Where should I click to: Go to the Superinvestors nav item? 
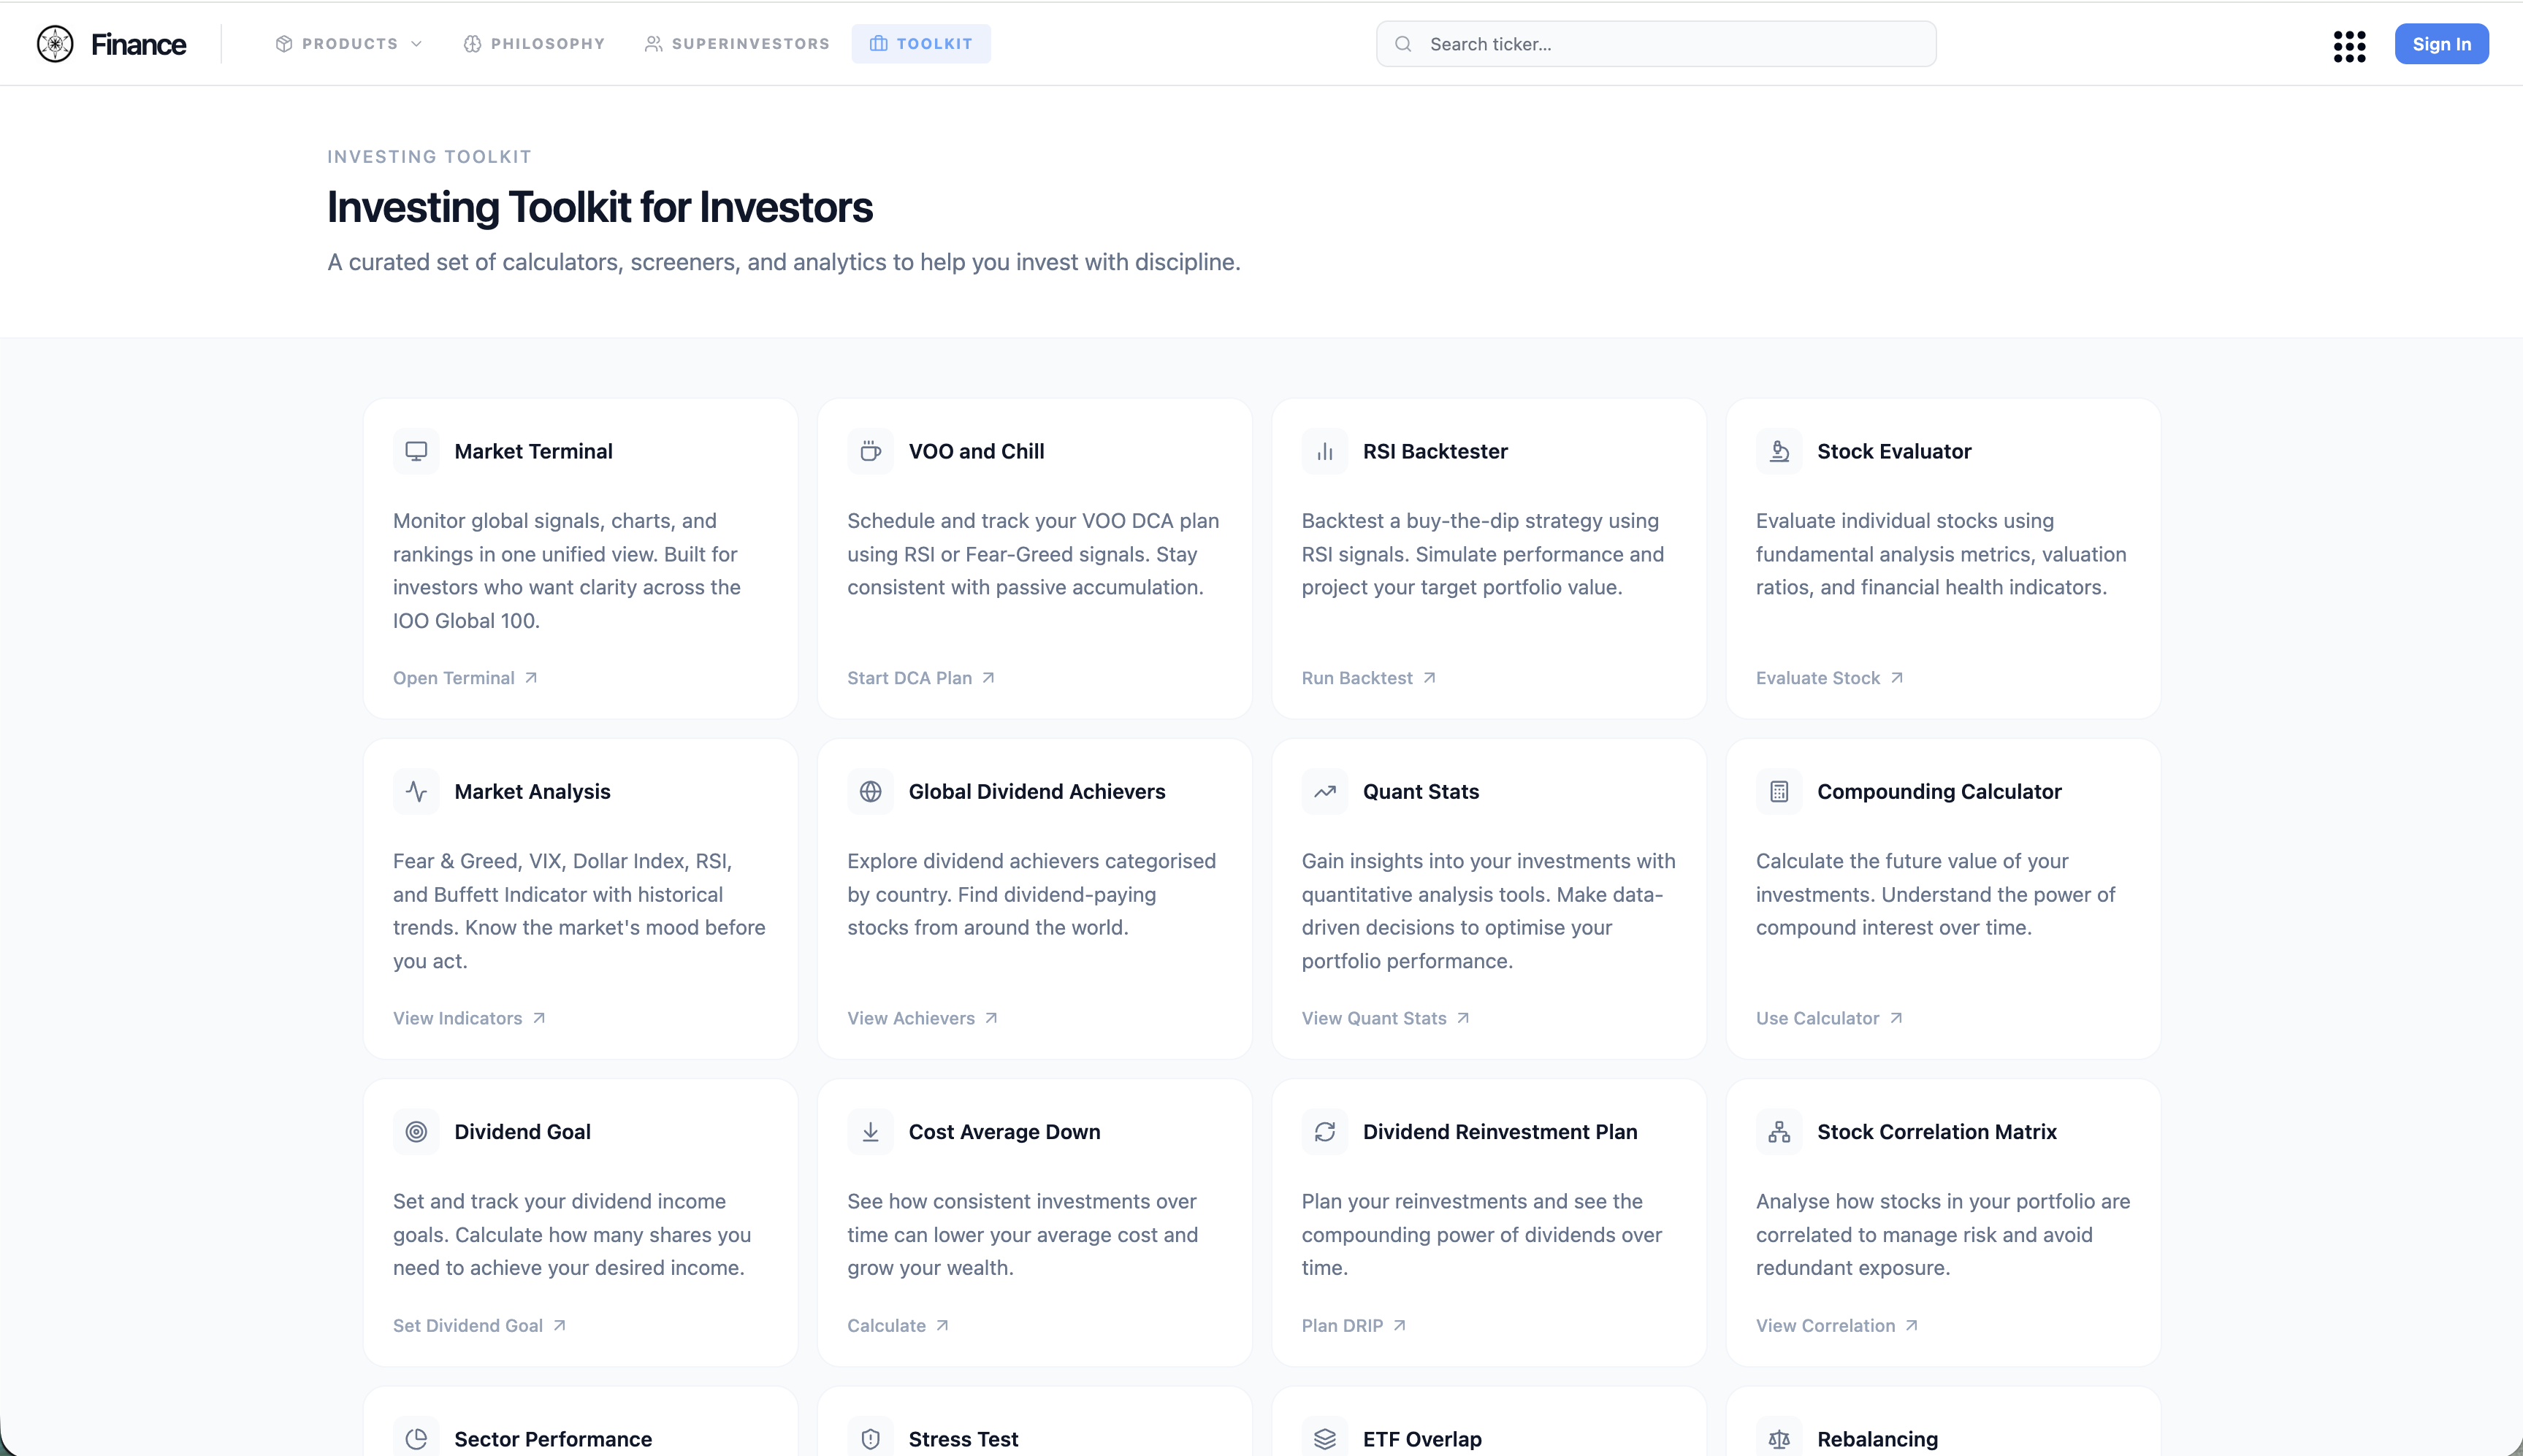point(737,44)
